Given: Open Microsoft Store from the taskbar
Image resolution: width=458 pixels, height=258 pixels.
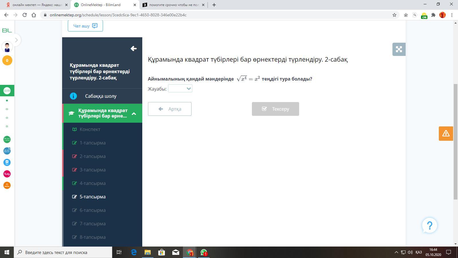Looking at the screenshot, I should click(161, 252).
